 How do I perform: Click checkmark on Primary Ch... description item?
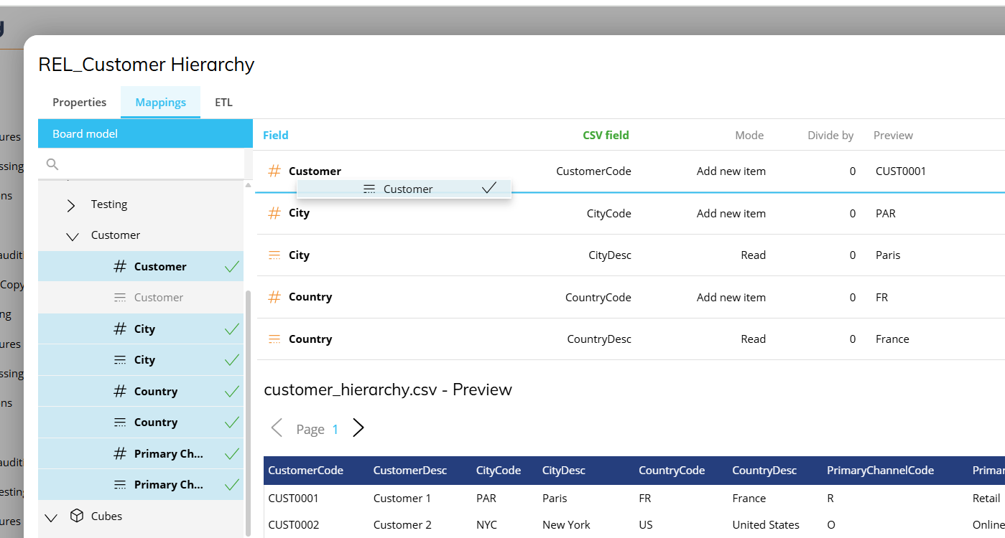click(231, 485)
